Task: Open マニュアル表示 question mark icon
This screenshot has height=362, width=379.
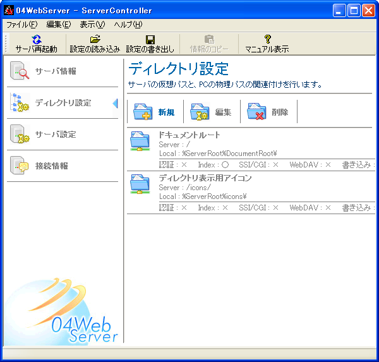Action: [x=267, y=39]
